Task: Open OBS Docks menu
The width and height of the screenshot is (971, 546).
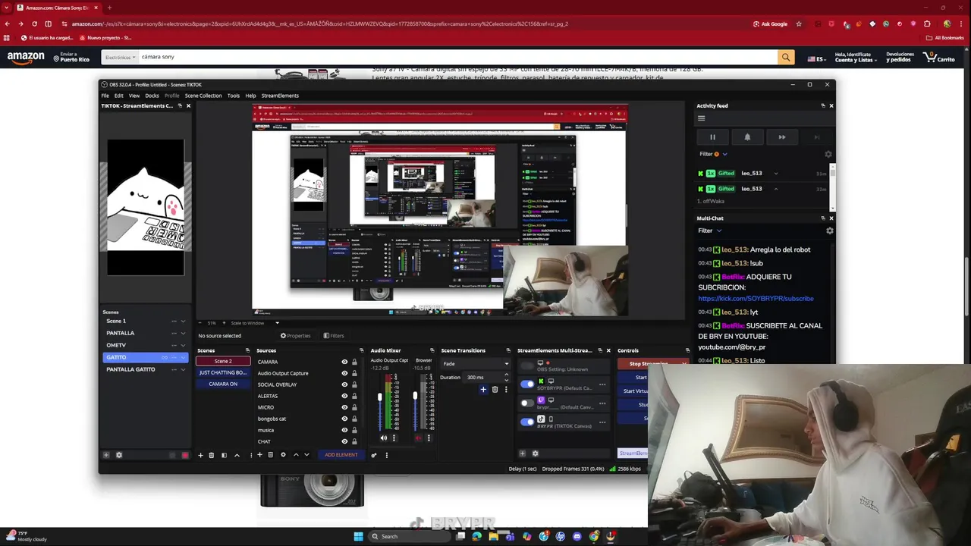Action: 152,96
